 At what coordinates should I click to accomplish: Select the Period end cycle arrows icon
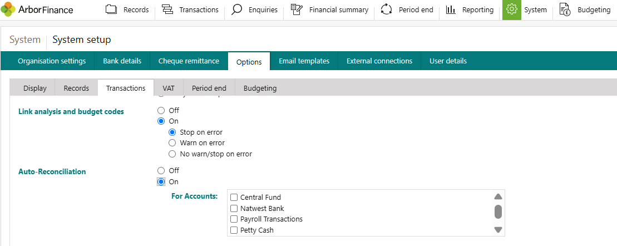tap(387, 9)
